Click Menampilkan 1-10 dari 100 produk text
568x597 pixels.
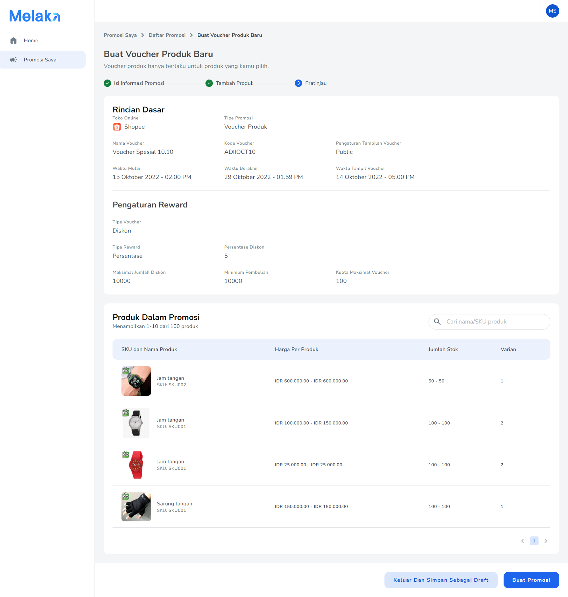point(155,326)
